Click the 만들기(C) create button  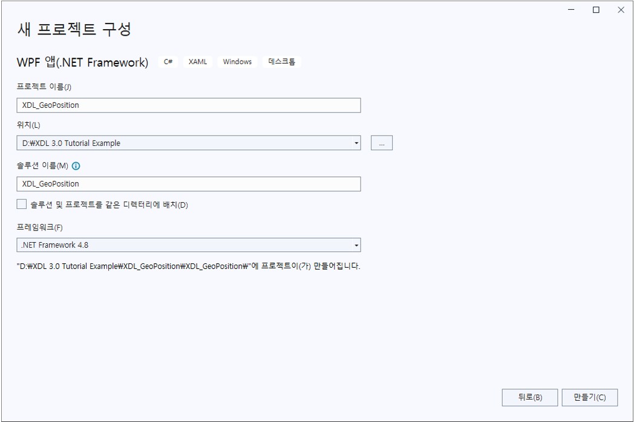589,397
